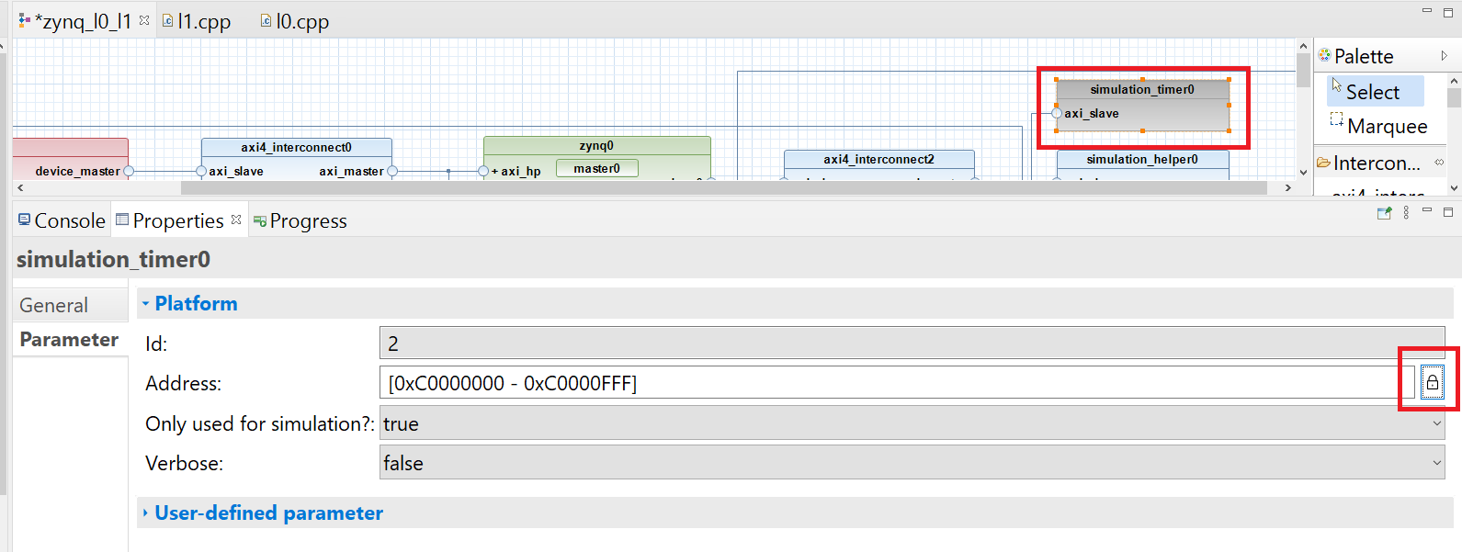This screenshot has width=1462, height=552.
Task: Click the Address lock icon
Action: click(1432, 382)
